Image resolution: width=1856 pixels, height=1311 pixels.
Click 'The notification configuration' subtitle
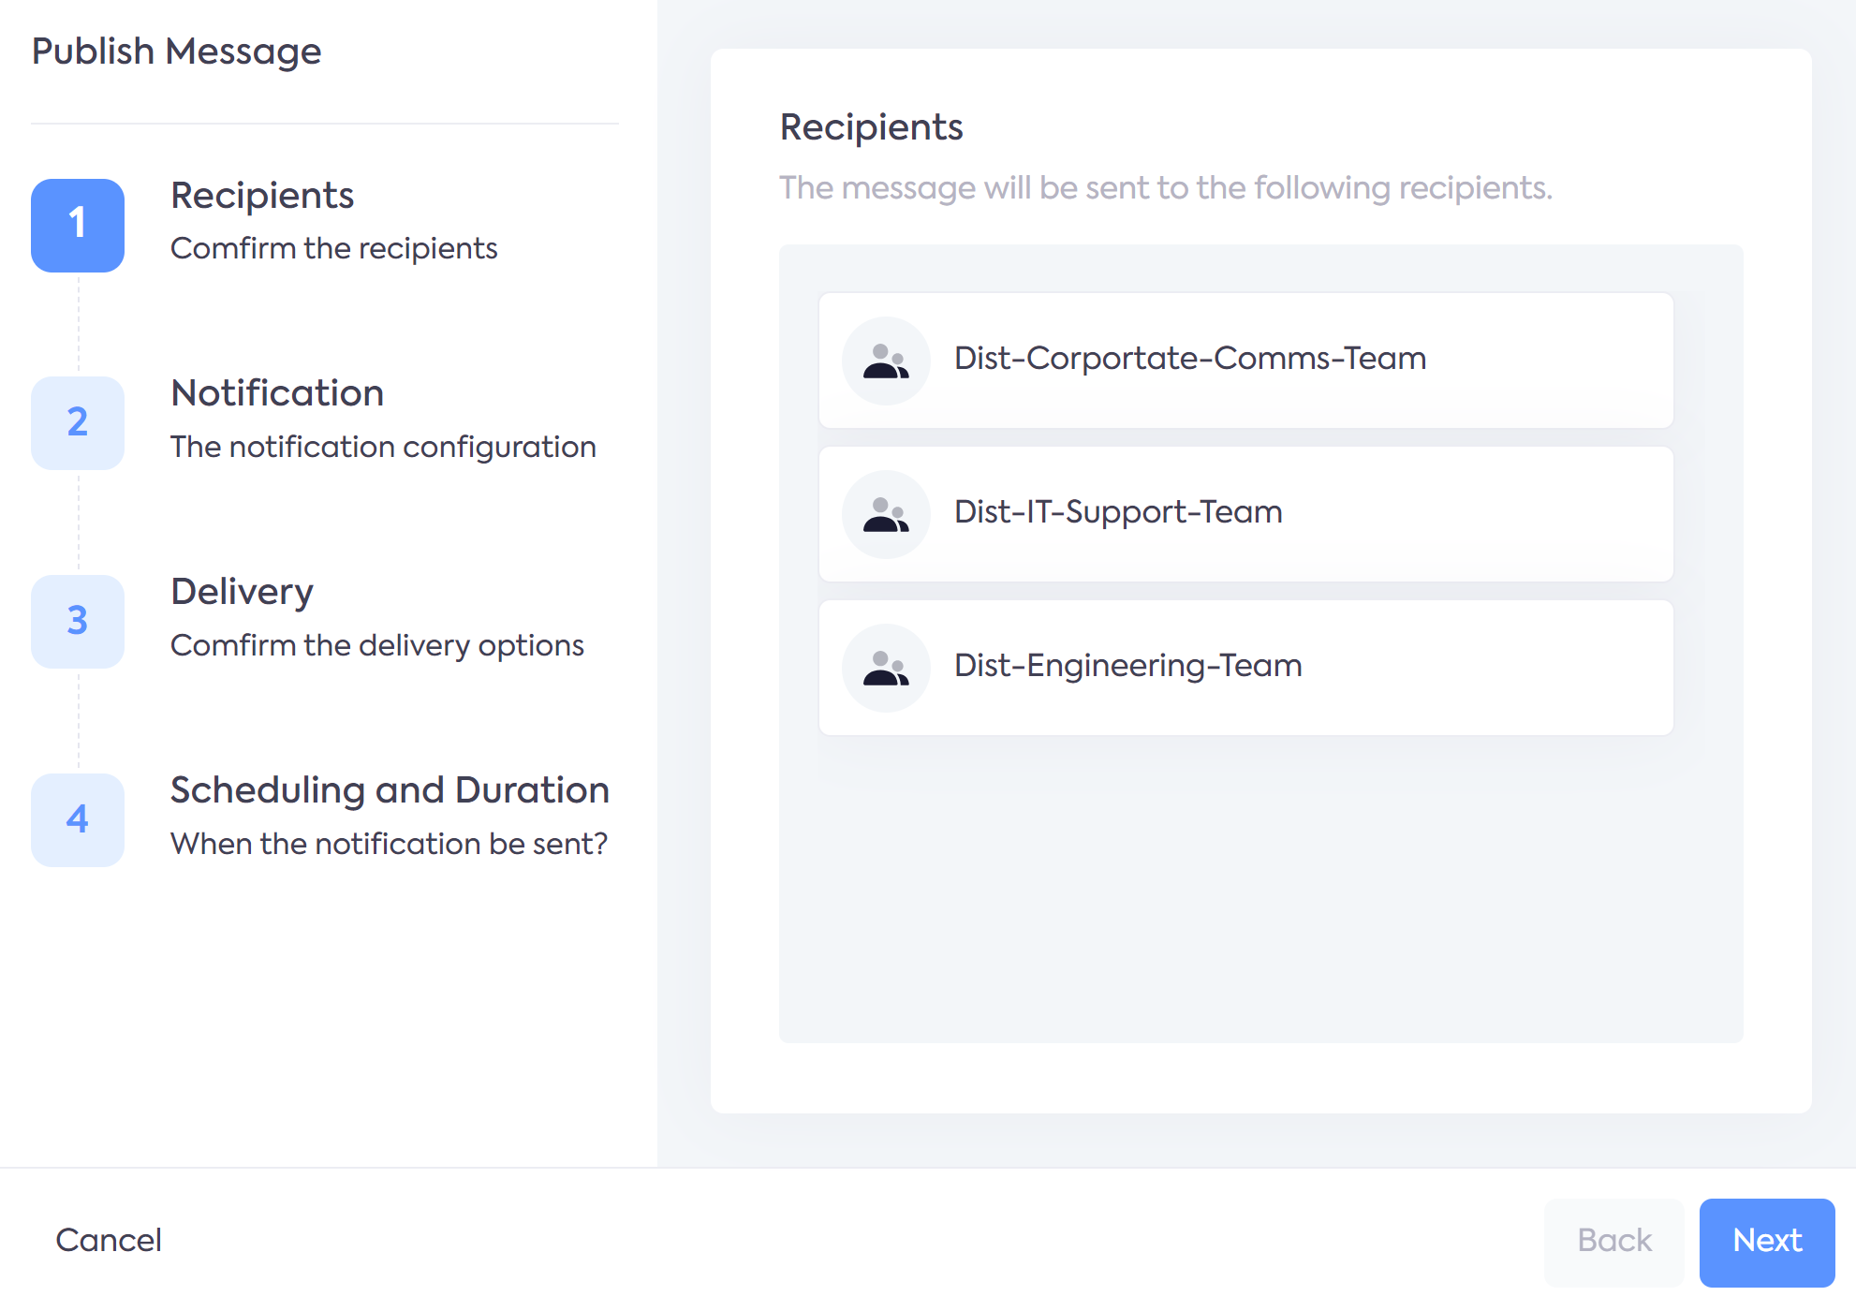(x=383, y=448)
